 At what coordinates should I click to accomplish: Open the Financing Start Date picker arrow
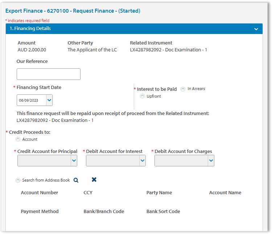coord(49,100)
